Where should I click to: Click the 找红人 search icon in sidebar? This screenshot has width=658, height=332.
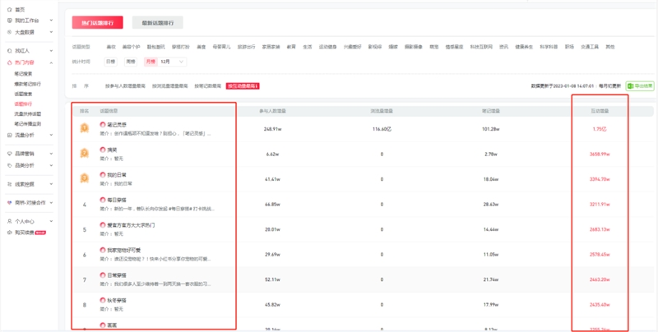click(9, 51)
